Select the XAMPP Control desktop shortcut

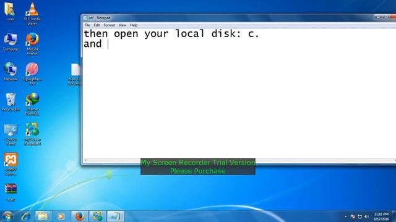[x=11, y=164]
